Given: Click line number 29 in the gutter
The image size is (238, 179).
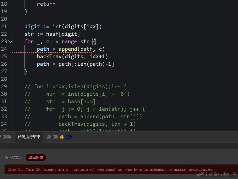Looking at the screenshot, I should (x=4, y=86).
